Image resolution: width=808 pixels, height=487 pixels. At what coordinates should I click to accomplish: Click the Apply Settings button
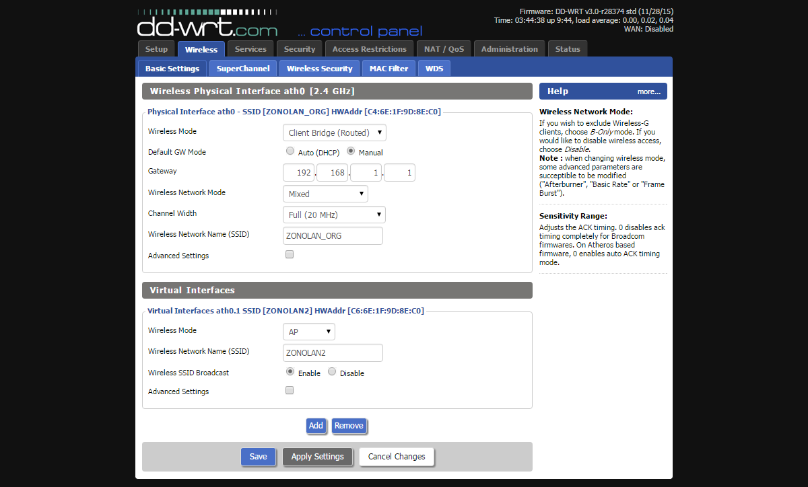point(317,456)
